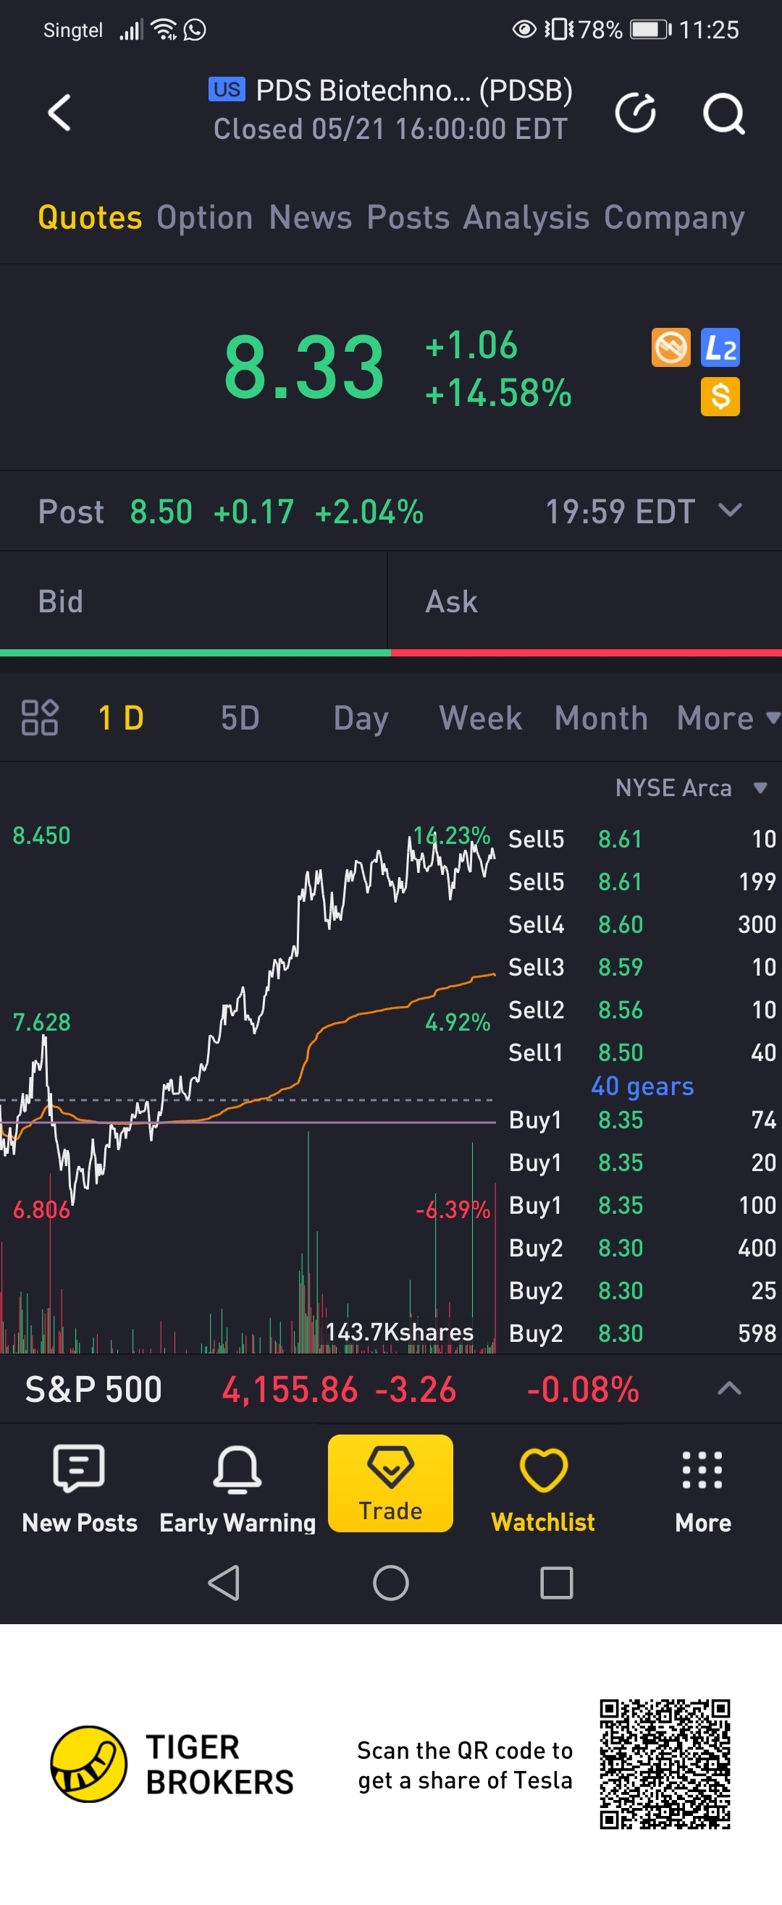Open the Posts tab
The image size is (782, 1905).
[408, 217]
